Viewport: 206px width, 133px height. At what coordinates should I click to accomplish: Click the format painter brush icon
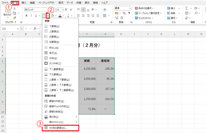[14, 18]
